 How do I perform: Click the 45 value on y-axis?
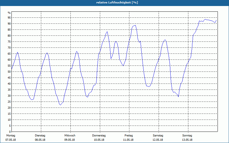9,78
